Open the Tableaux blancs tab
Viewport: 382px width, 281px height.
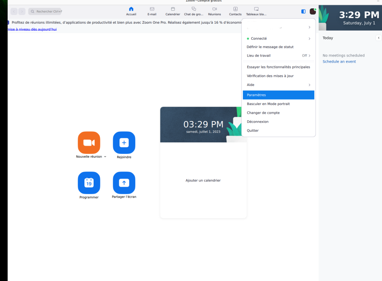[256, 11]
